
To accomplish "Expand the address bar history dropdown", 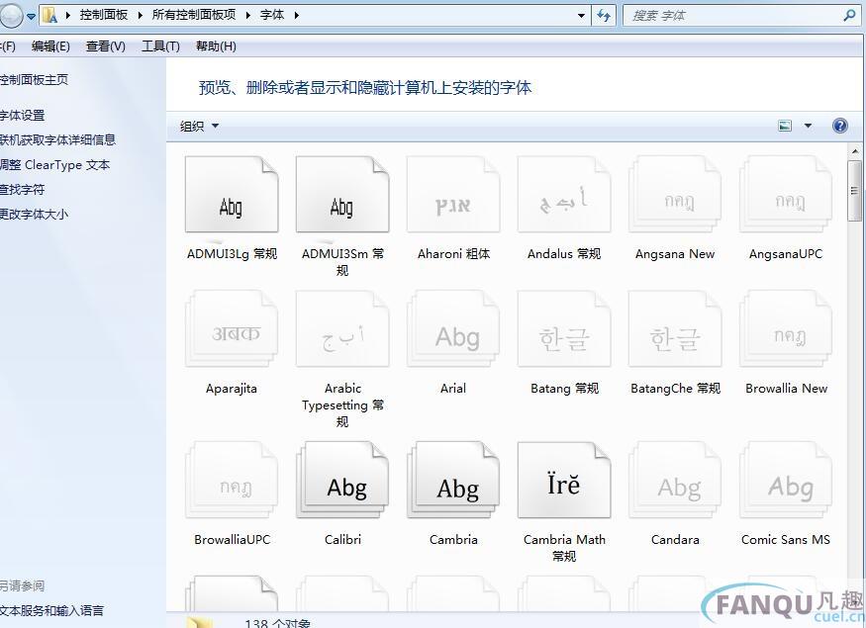I will coord(581,16).
